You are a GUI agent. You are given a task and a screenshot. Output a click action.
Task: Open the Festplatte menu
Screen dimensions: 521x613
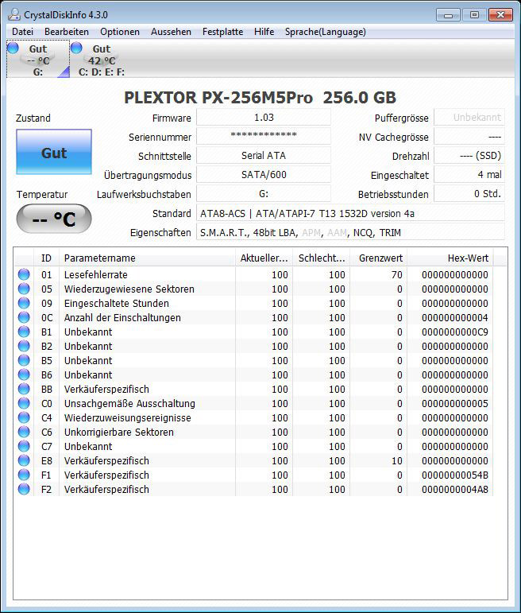click(x=222, y=32)
